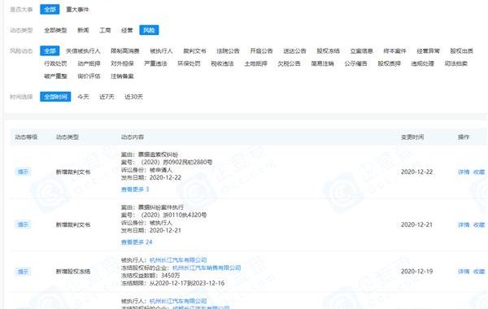488x309 pixels.
Task: Select 全部 in the 是否大事 filter row
Action: pos(50,9)
